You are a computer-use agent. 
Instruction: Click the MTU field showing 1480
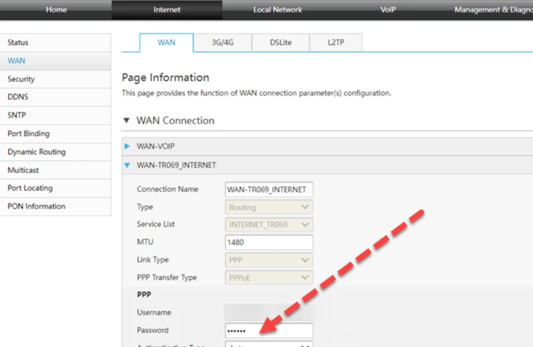tap(269, 243)
